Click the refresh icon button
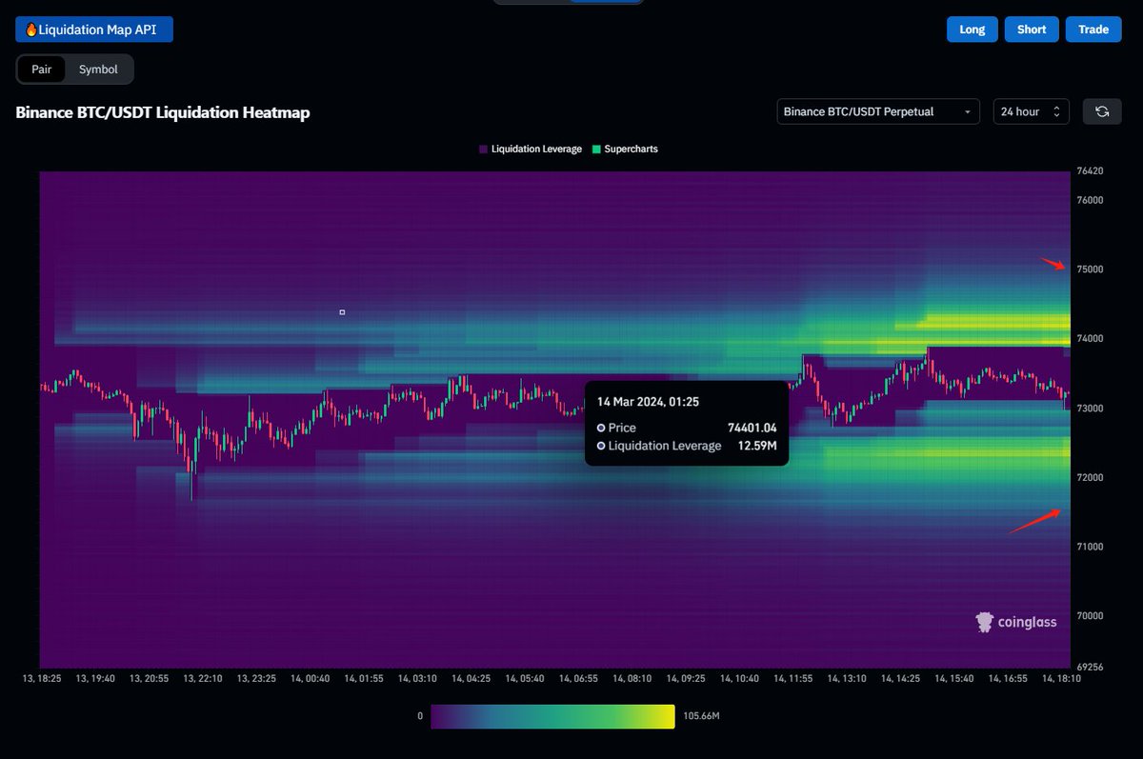 pos(1102,111)
